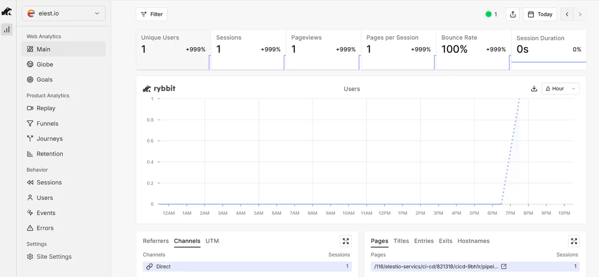
Task: Select the Pageviews stat card
Action: coord(323,50)
